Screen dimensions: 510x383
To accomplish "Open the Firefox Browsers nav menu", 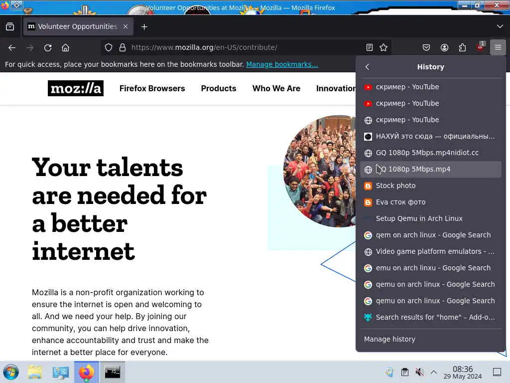I will pos(152,89).
